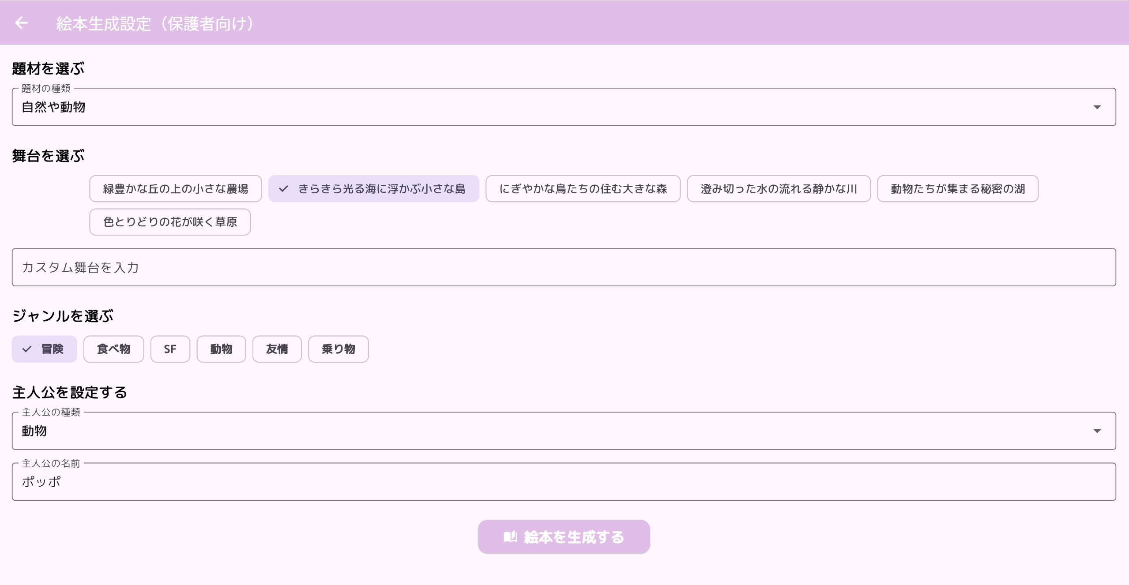Screen dimensions: 1129x585
Task: Toggle the 冒険 genre chip
Action: coord(44,349)
